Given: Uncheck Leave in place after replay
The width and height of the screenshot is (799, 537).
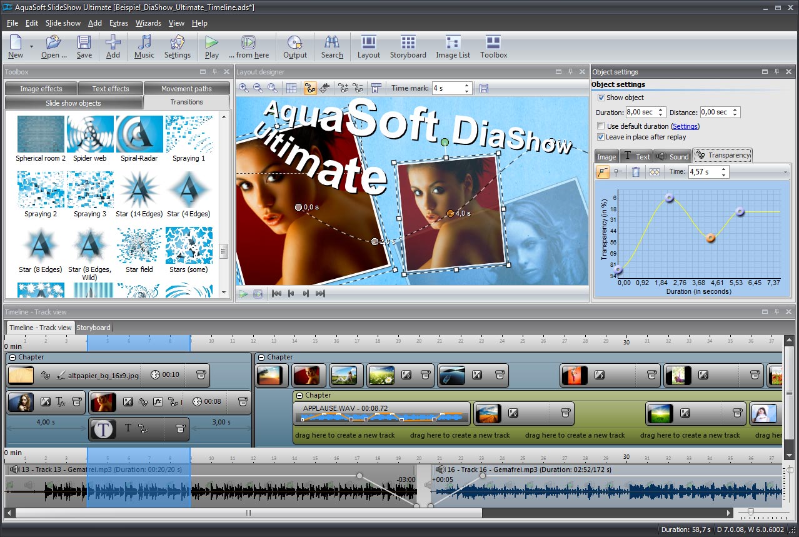Looking at the screenshot, I should [601, 137].
